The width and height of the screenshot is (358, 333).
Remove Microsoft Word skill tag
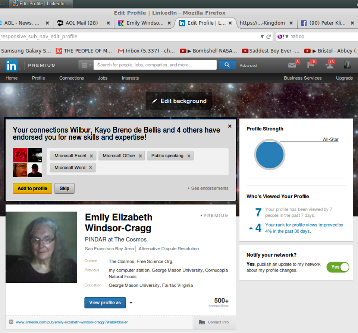pos(91,168)
